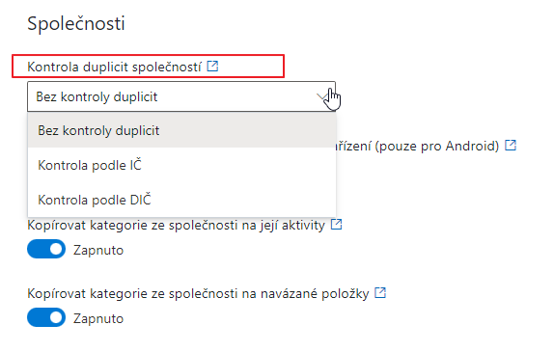Image resolution: width=554 pixels, height=352 pixels.
Task: Click the Kopírovat kategorie na její aktivity label
Action: coord(176,225)
